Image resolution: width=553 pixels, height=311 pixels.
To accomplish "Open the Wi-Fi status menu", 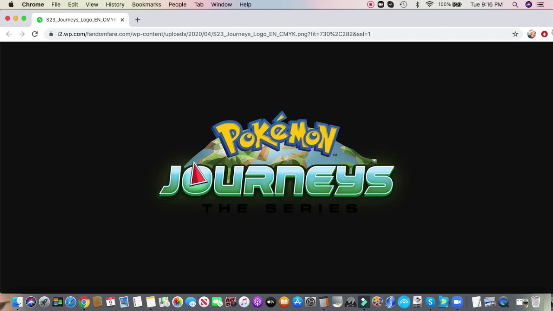I will (429, 4).
